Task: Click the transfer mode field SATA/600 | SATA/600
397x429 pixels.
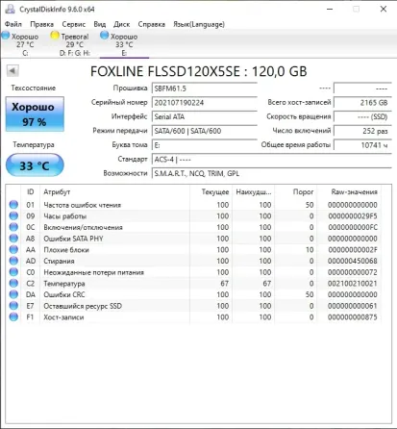Action: coord(205,131)
